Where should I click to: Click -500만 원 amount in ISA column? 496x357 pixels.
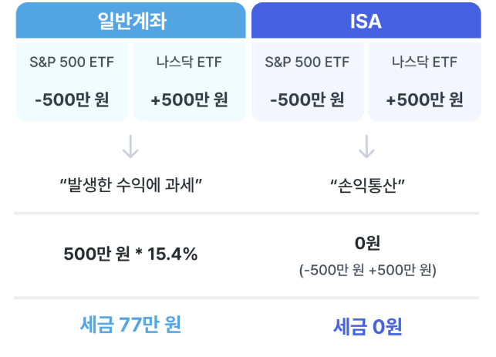coord(308,99)
